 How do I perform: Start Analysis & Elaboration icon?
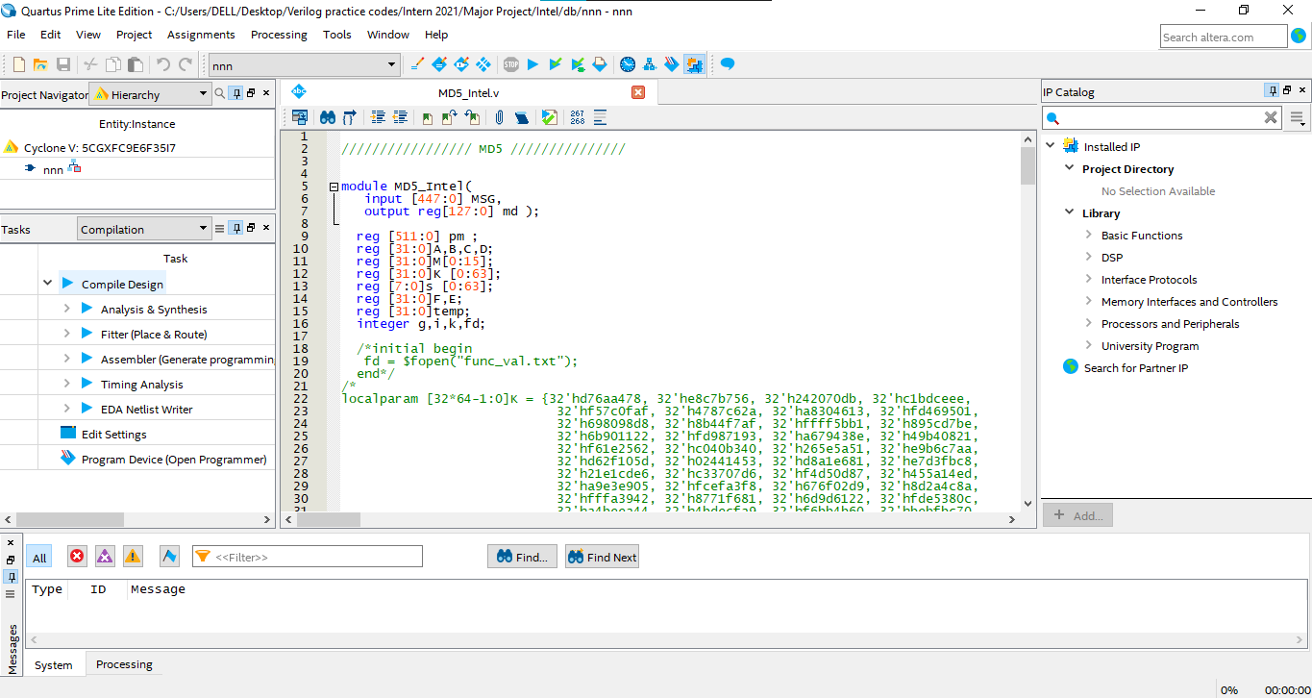click(556, 64)
